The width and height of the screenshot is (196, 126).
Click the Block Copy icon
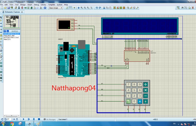(x=114, y=8)
